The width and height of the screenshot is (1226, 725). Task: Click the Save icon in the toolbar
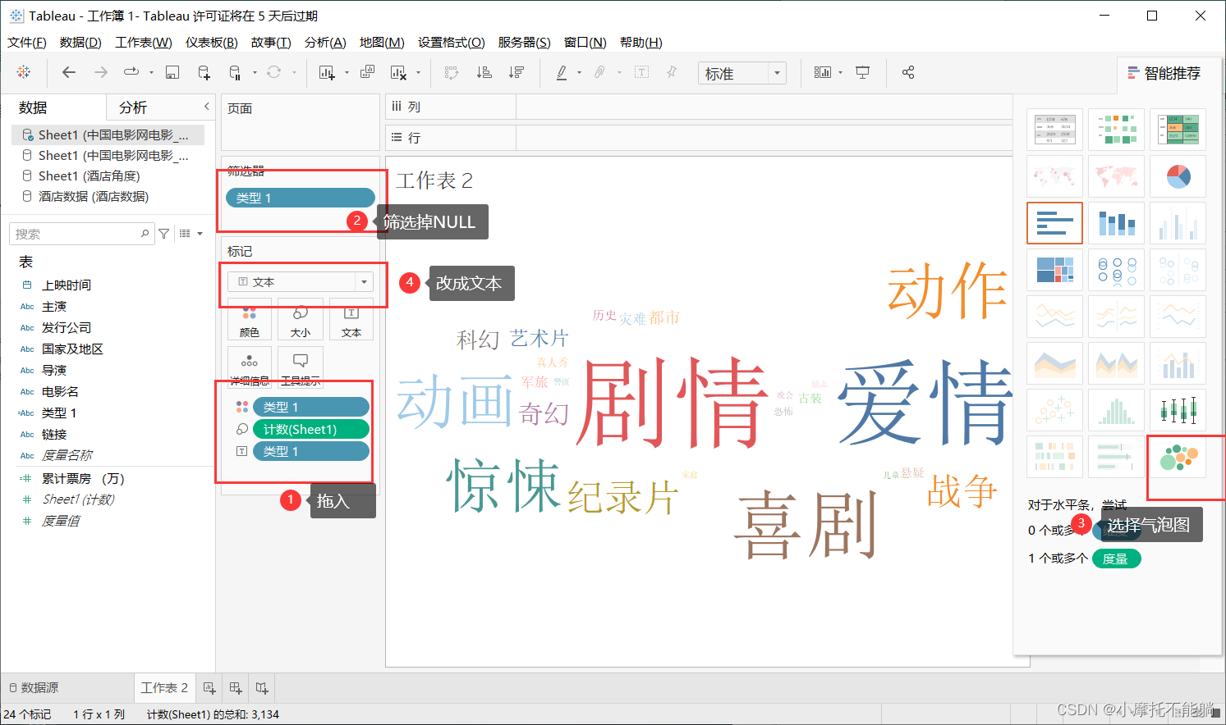click(x=172, y=72)
